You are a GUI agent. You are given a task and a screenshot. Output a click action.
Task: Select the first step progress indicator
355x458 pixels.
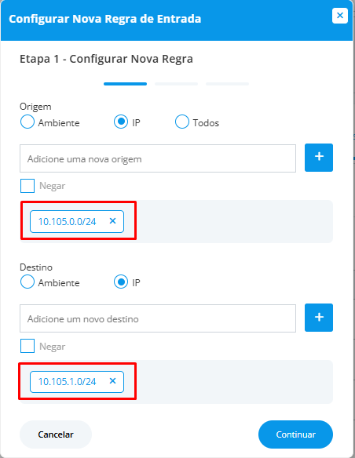pos(125,84)
